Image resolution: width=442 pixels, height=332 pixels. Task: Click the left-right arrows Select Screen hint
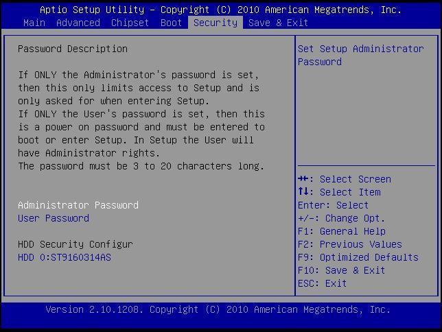pos(345,179)
